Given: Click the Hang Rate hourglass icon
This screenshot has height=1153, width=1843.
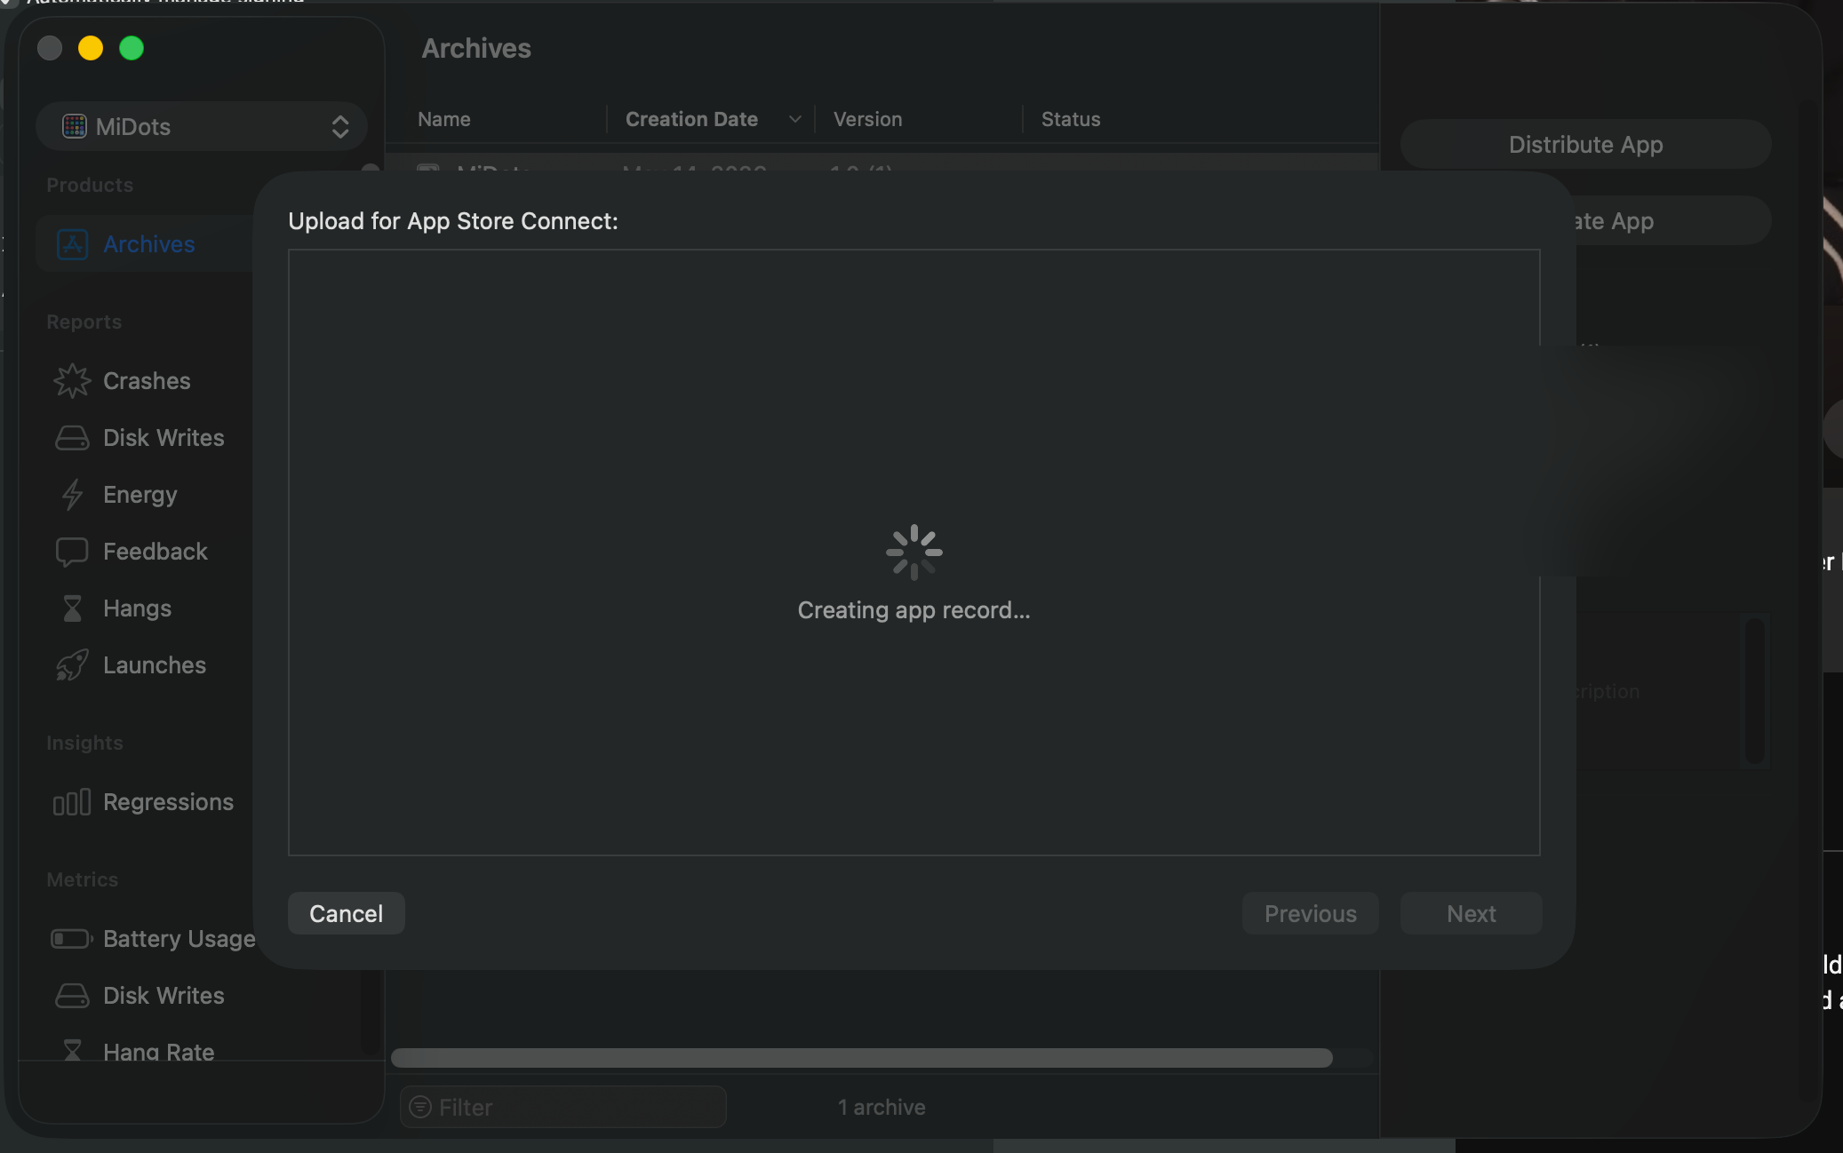Looking at the screenshot, I should pyautogui.click(x=72, y=1051).
